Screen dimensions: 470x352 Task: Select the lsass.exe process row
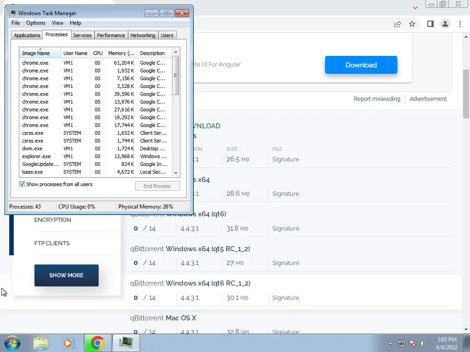(95, 172)
